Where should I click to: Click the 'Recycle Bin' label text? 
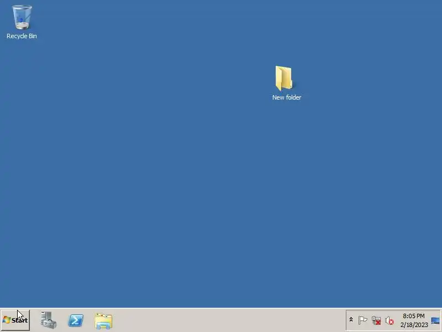coord(22,36)
